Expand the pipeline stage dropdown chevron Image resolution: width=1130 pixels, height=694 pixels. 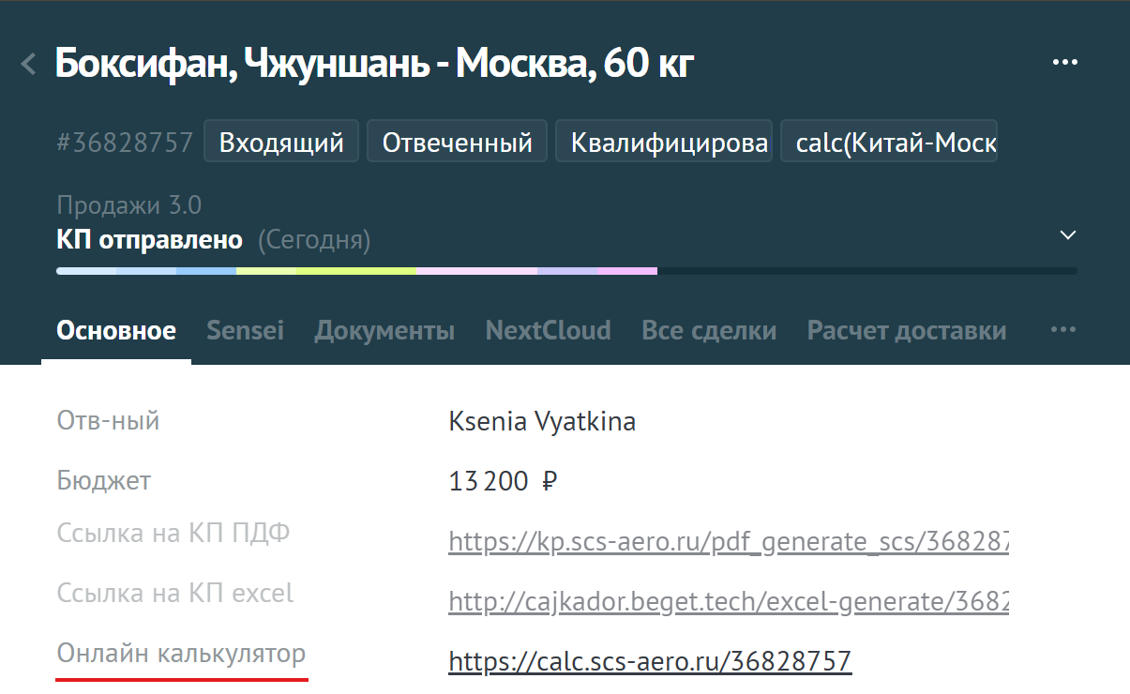click(x=1067, y=235)
